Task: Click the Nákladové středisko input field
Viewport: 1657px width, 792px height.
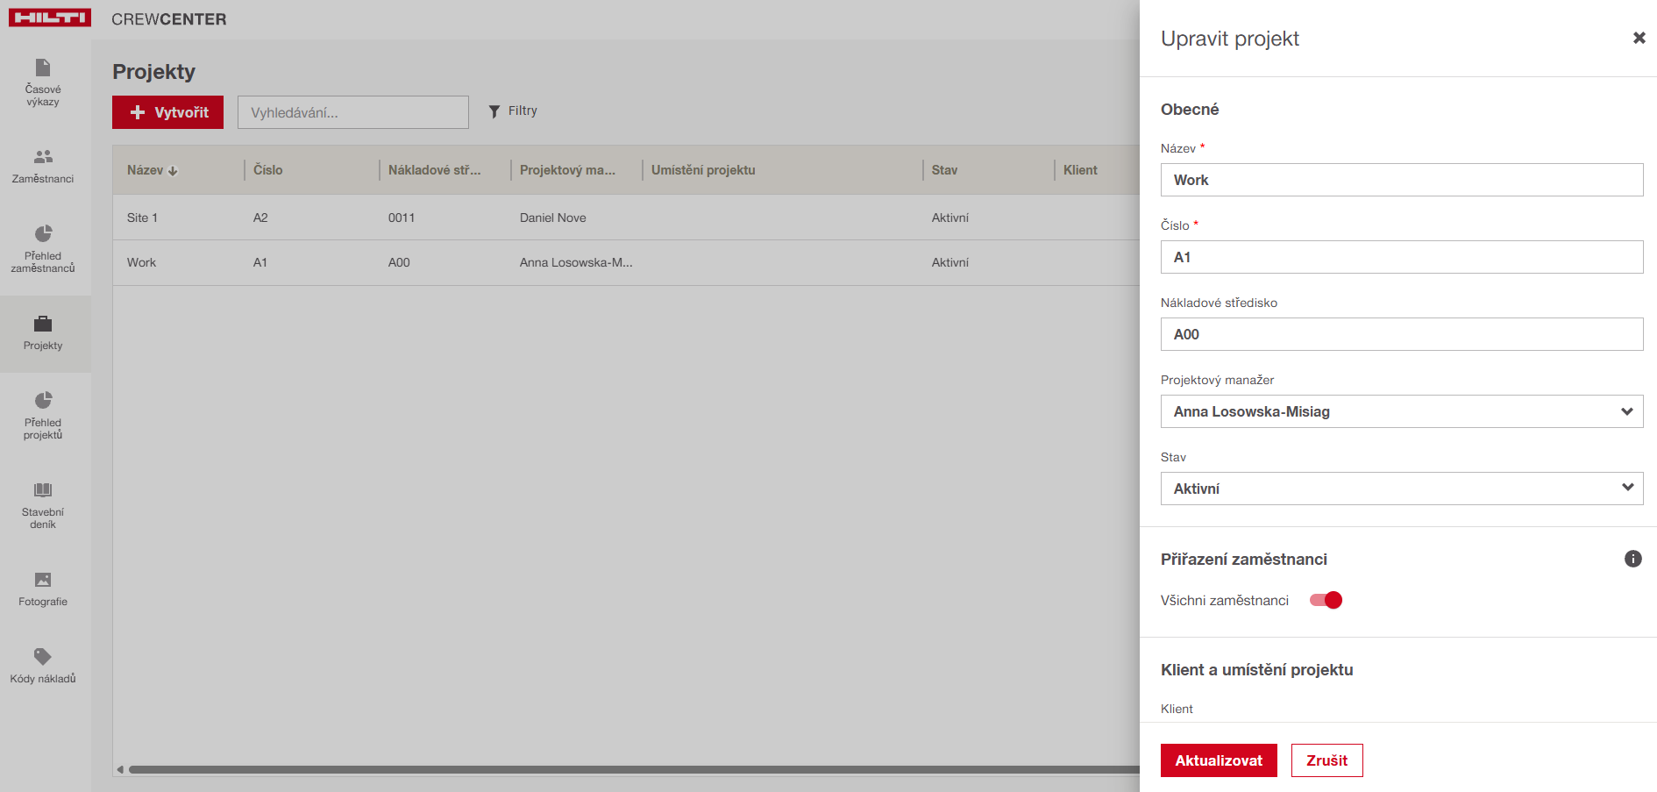Action: point(1401,334)
